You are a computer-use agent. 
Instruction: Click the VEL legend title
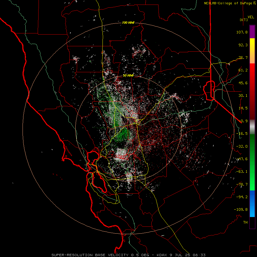[x=251, y=17]
